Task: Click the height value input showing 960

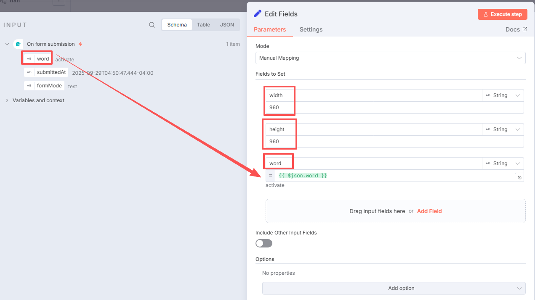Action: [394, 142]
